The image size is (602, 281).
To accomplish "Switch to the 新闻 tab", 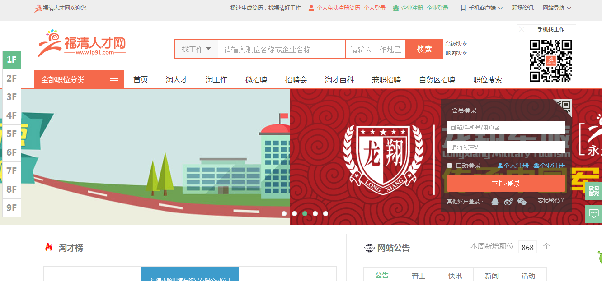I will (492, 275).
